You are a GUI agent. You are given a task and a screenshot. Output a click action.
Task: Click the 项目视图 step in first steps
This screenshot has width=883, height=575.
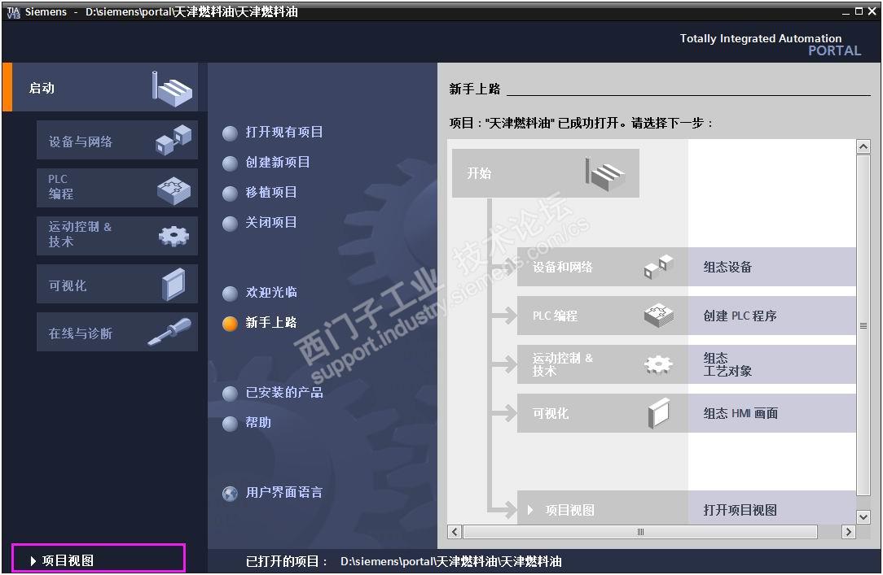coord(602,508)
